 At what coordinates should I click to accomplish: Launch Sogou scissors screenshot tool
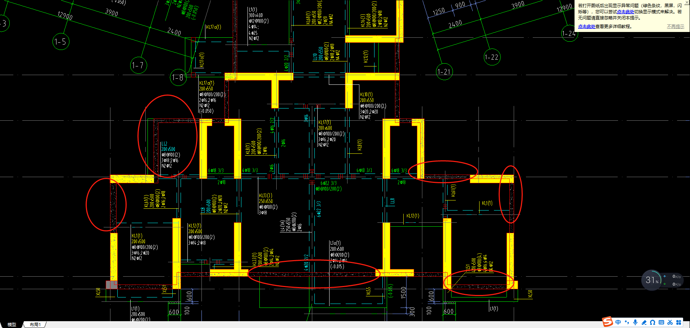click(670, 322)
